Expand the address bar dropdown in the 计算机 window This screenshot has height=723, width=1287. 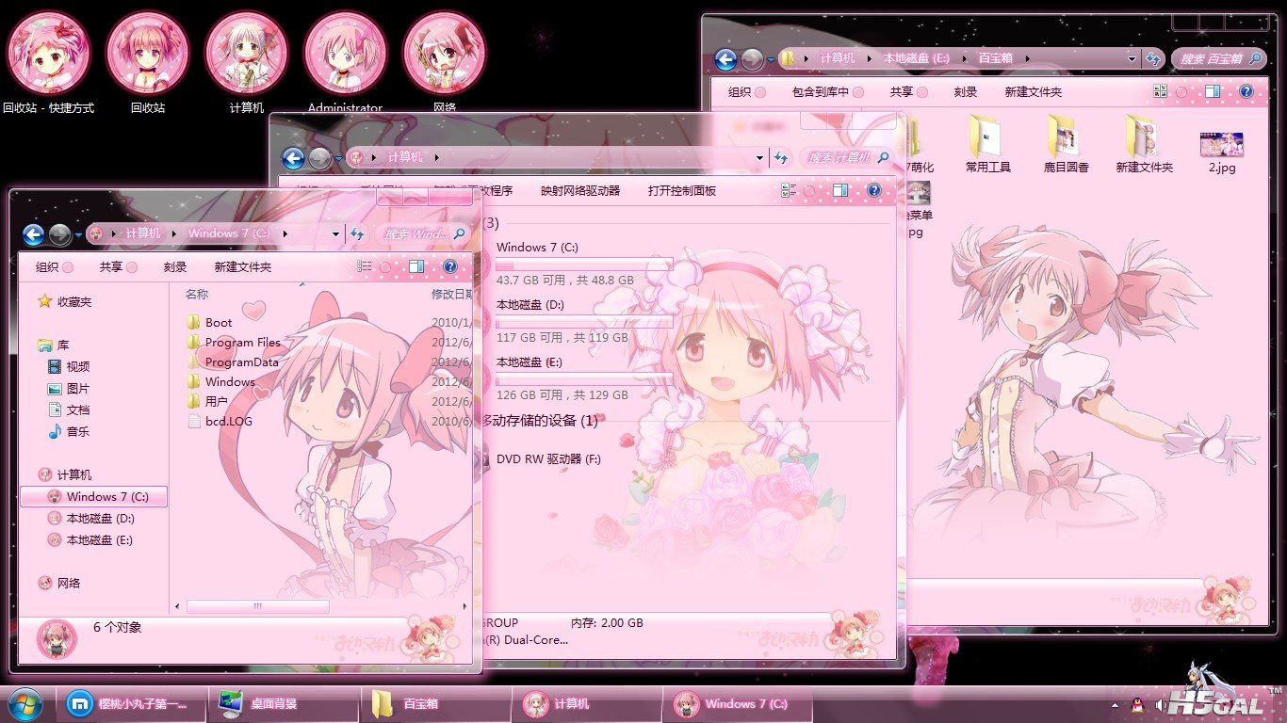click(x=759, y=158)
